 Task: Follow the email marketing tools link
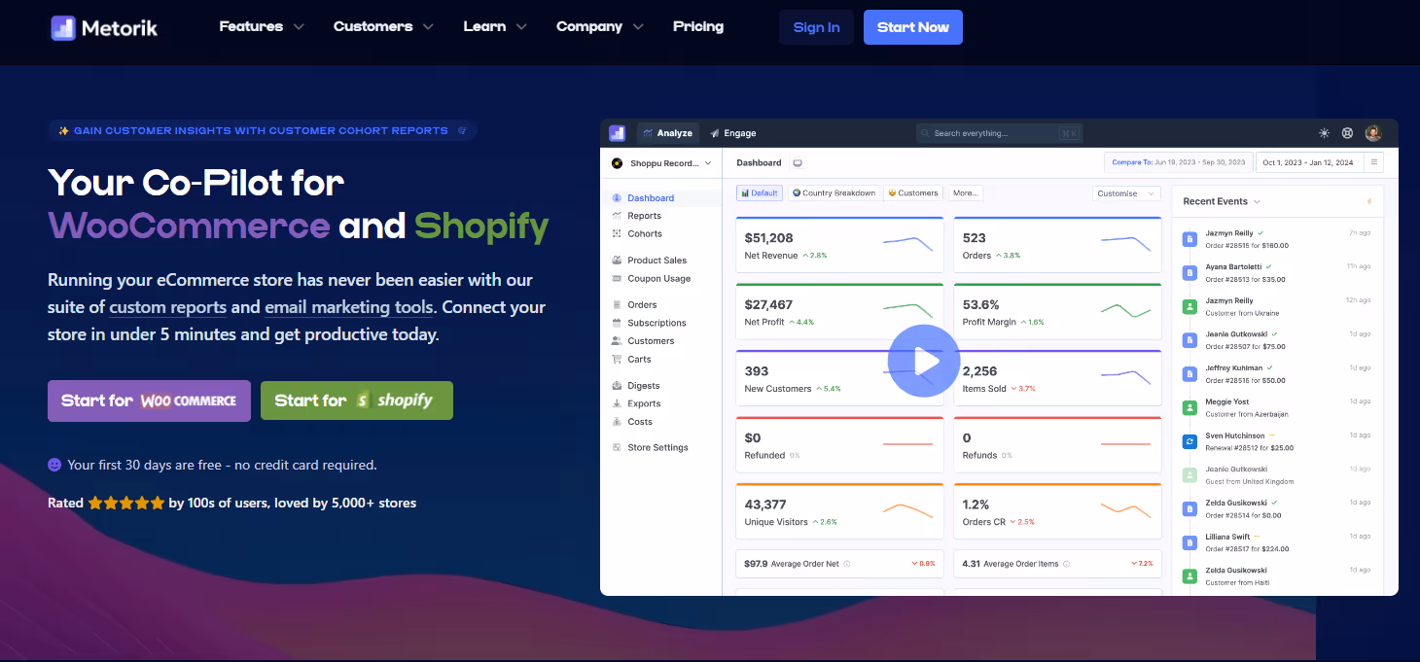click(348, 307)
